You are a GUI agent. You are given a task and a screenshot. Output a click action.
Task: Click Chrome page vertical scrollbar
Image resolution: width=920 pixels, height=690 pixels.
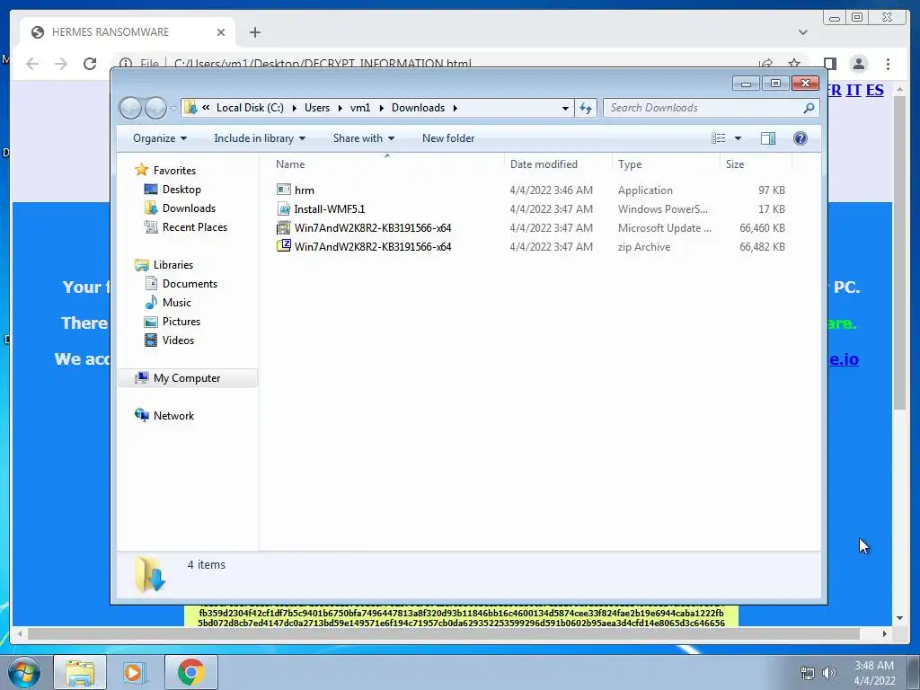(x=899, y=252)
